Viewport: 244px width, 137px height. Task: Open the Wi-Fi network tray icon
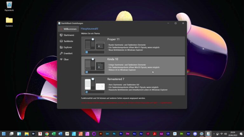(221, 134)
